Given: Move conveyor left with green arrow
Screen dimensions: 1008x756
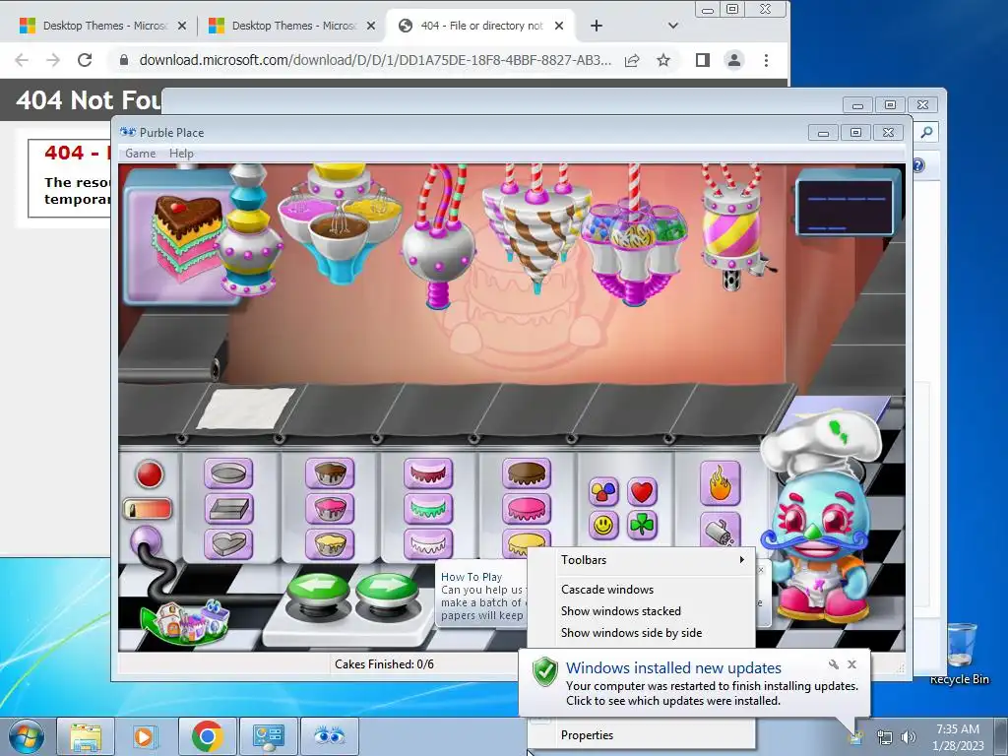Looking at the screenshot, I should click(318, 590).
